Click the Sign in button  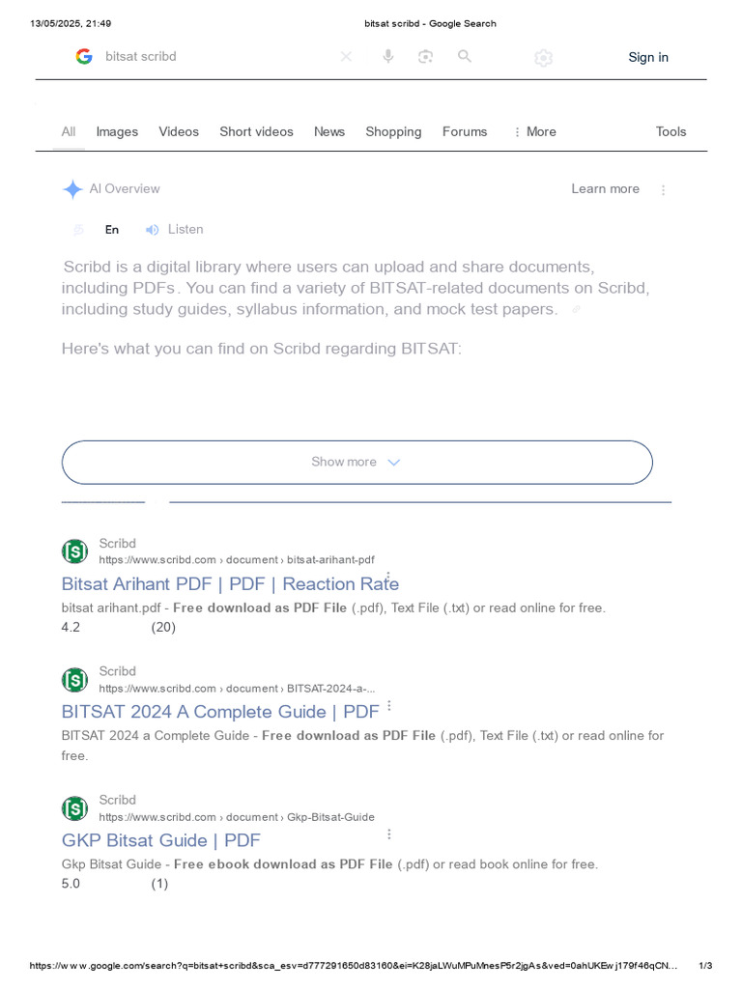click(648, 57)
